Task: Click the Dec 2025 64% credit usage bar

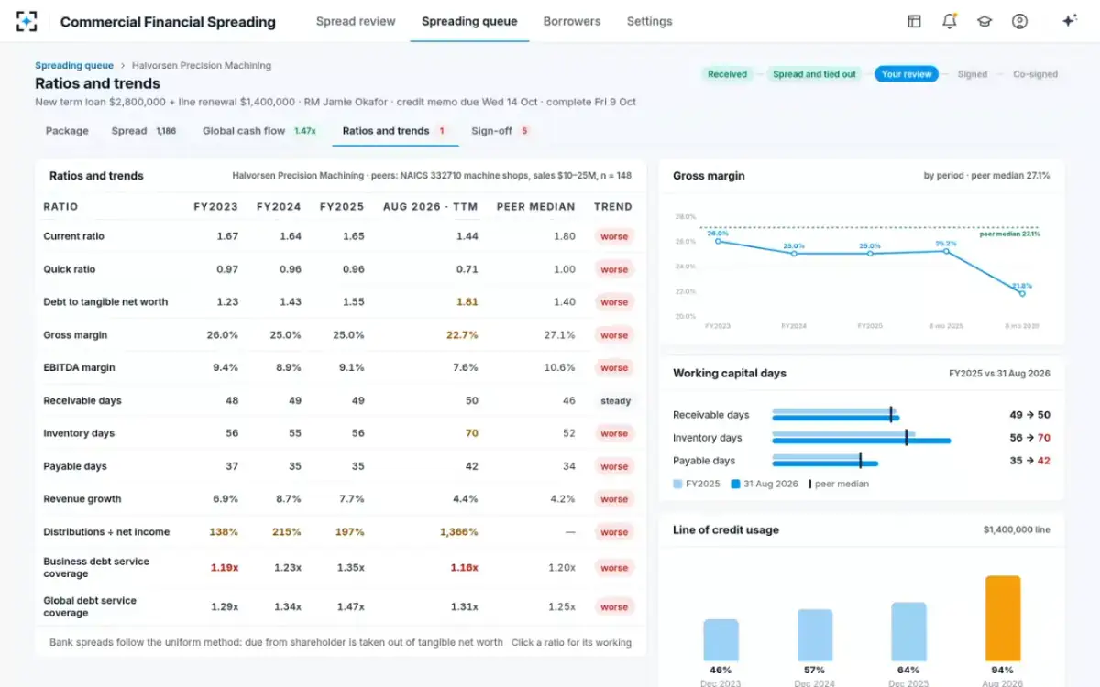Action: (x=908, y=631)
